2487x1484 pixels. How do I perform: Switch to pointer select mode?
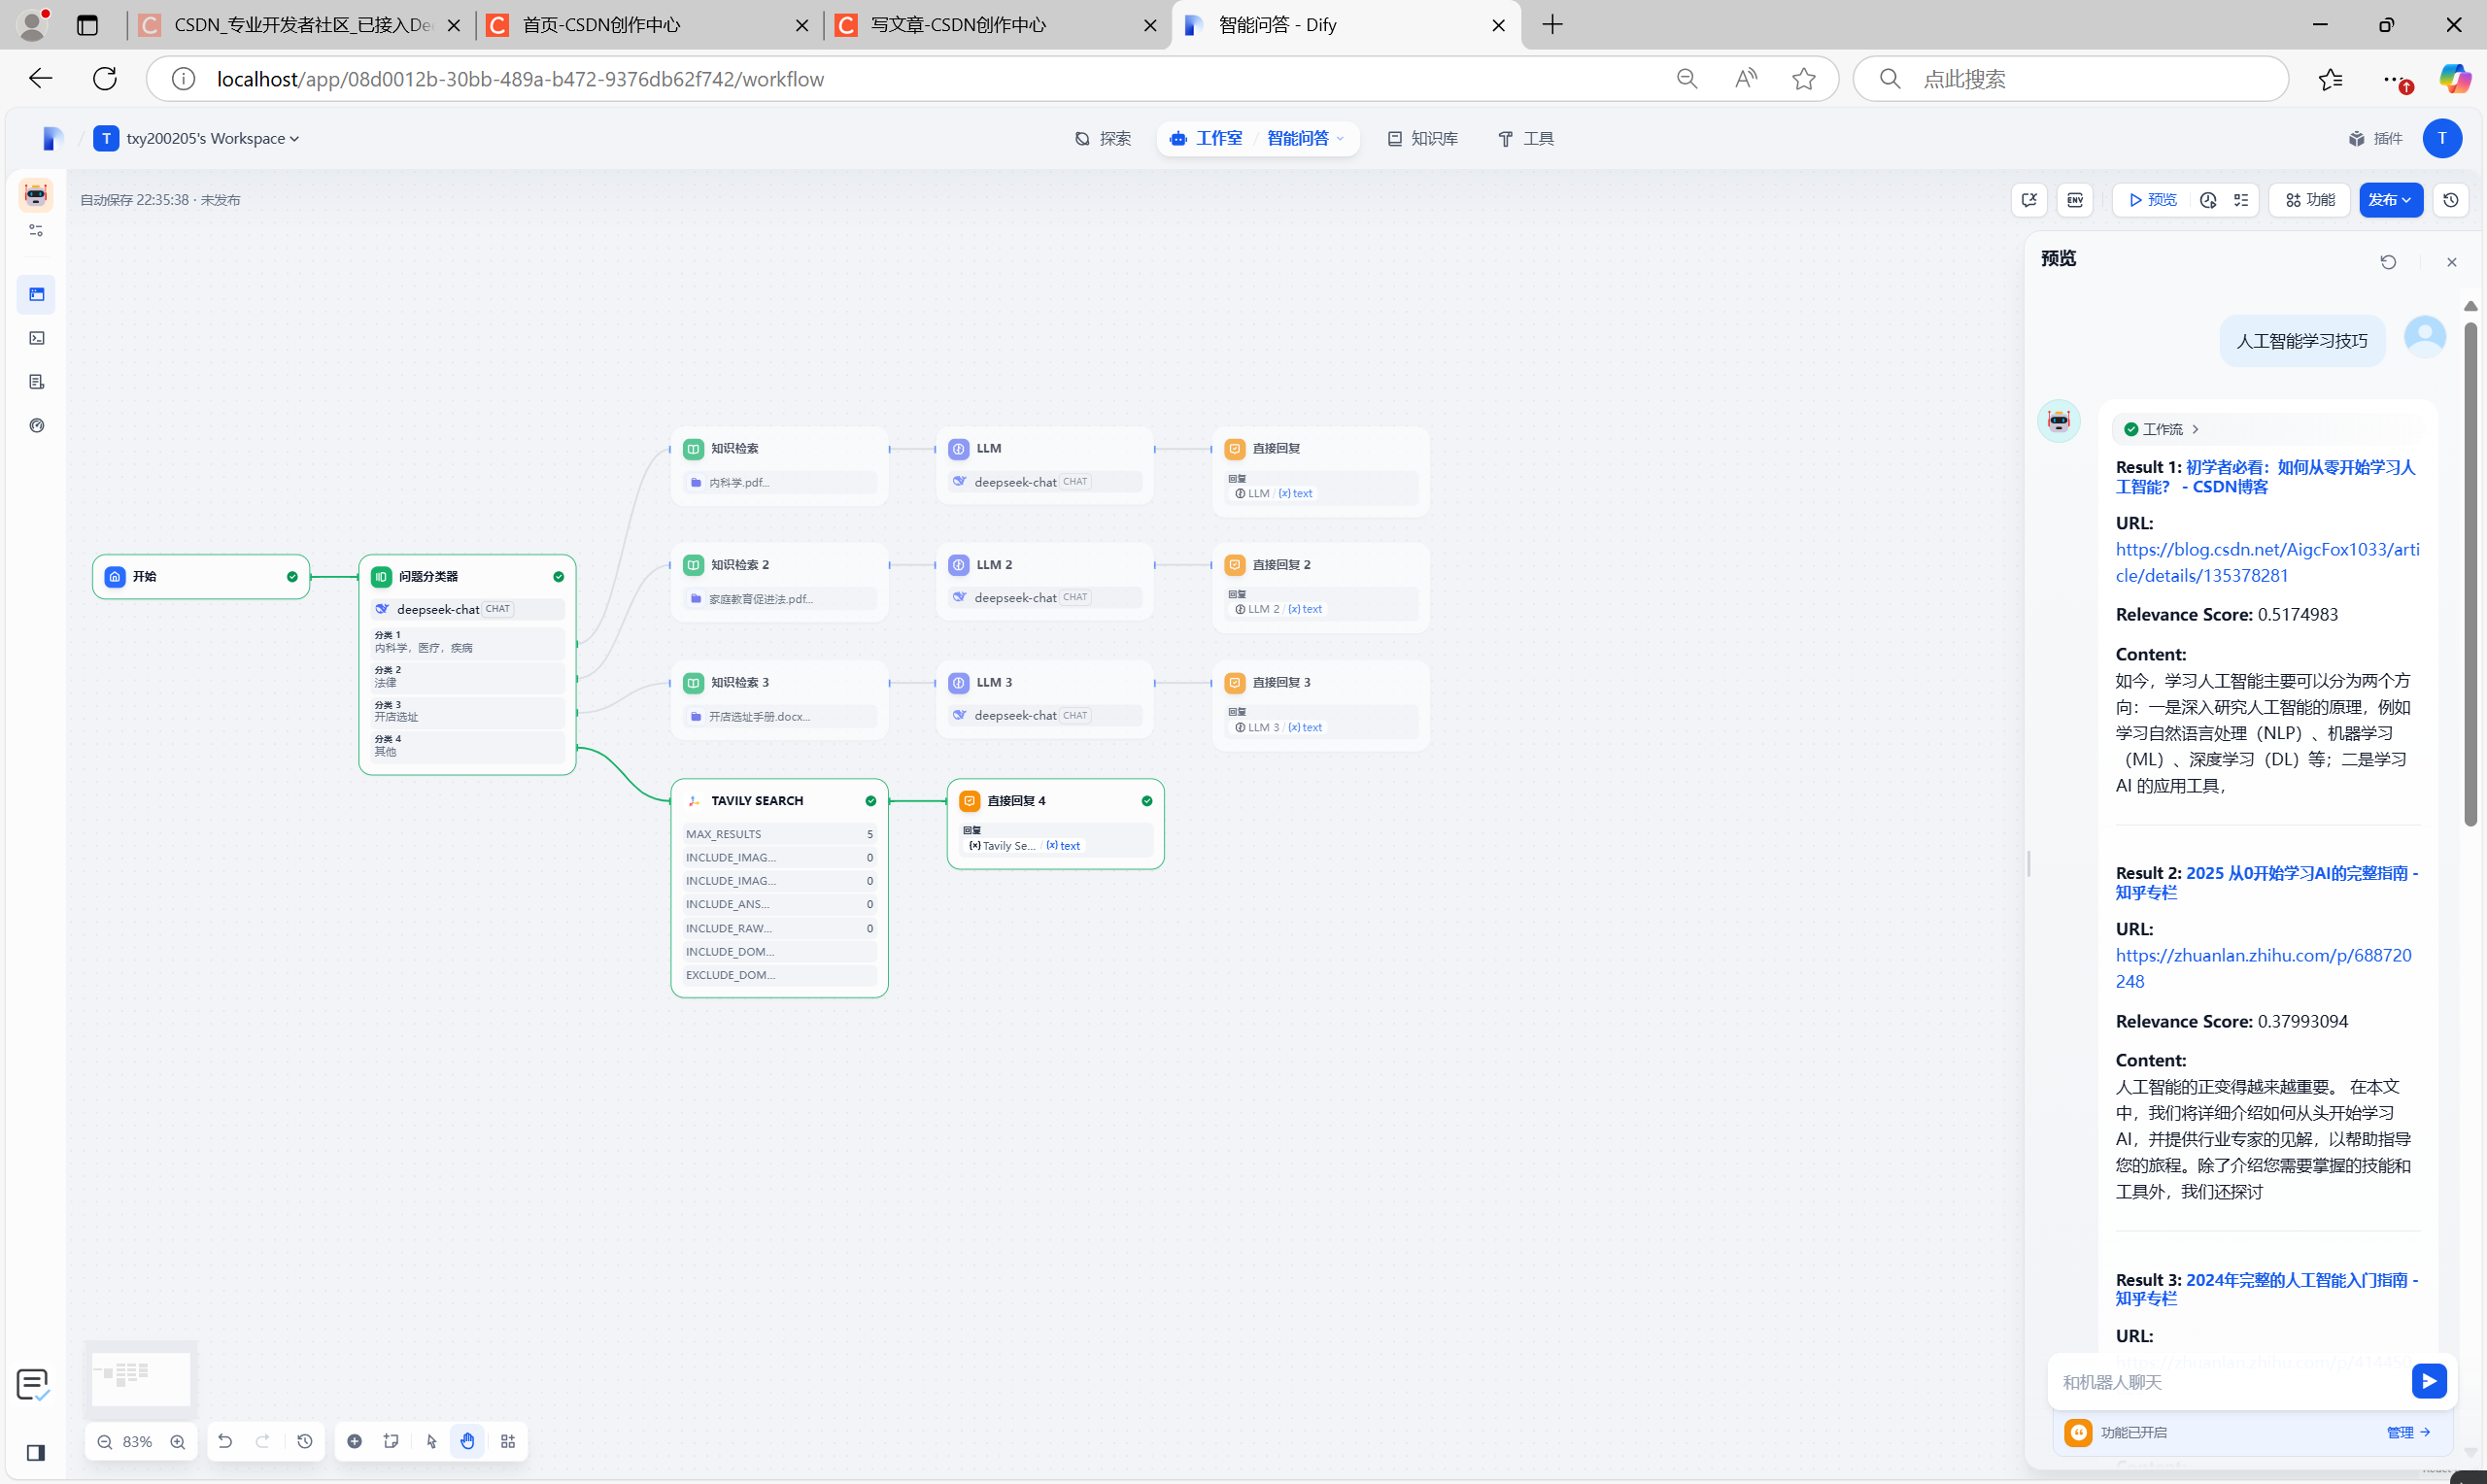point(431,1441)
